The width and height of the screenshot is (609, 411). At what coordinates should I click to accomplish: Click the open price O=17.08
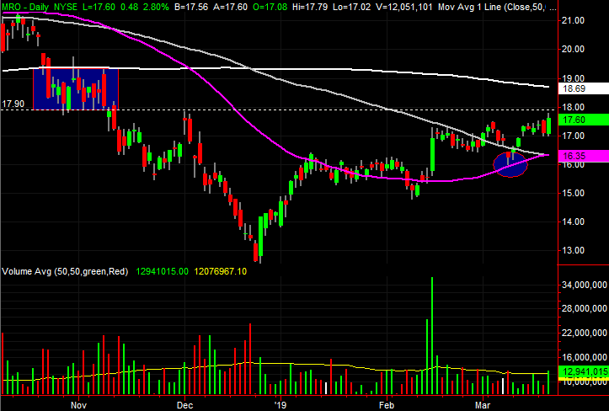tap(270, 7)
